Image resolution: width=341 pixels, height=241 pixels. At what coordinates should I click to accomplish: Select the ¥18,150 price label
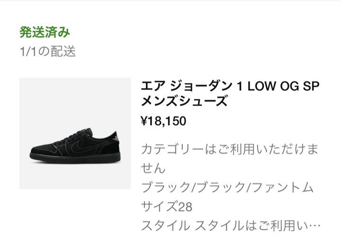tap(163, 121)
